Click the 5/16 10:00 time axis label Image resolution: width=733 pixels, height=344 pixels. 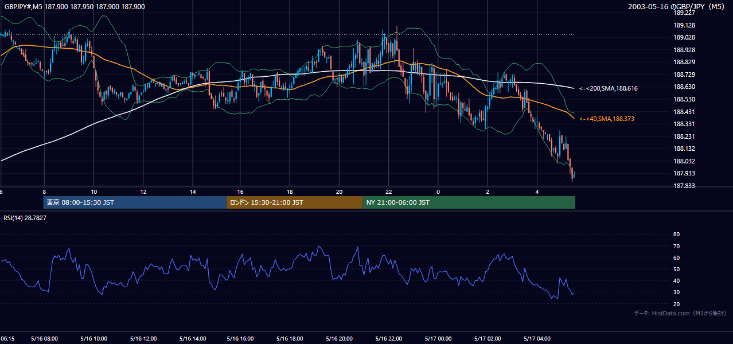click(x=93, y=339)
